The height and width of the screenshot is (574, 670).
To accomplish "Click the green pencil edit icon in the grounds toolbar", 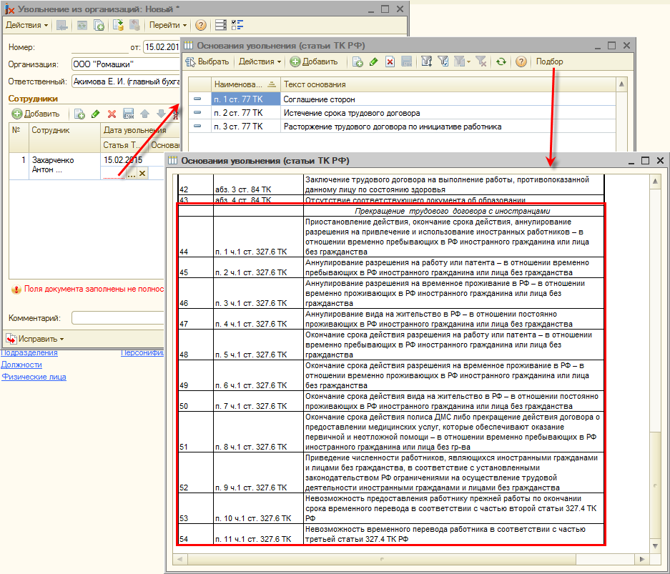I will 374,62.
